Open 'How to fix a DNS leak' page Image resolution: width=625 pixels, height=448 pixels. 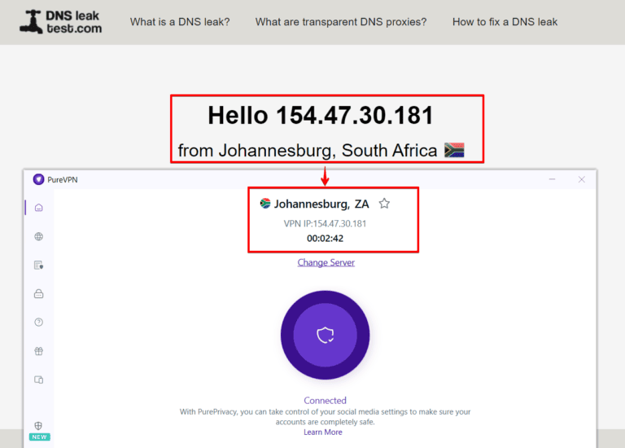(x=505, y=22)
